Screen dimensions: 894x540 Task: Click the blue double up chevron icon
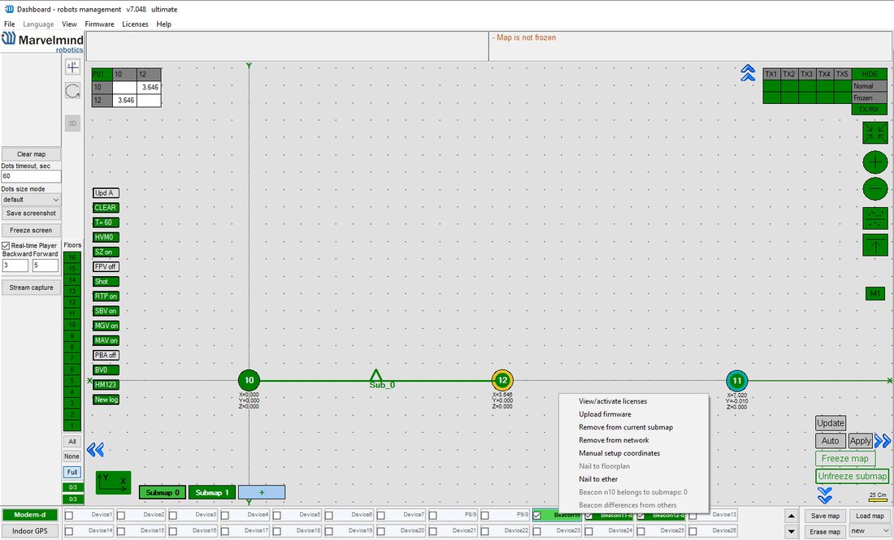click(748, 73)
